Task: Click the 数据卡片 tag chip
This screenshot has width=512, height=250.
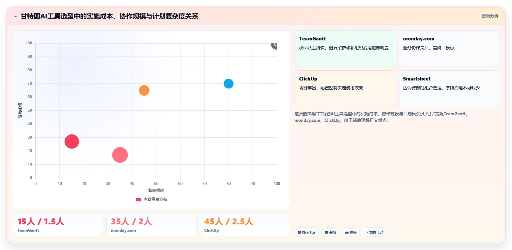Action: (375, 232)
